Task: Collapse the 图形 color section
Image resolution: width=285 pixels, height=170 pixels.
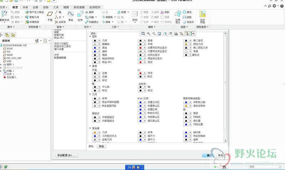Action: (x=90, y=37)
